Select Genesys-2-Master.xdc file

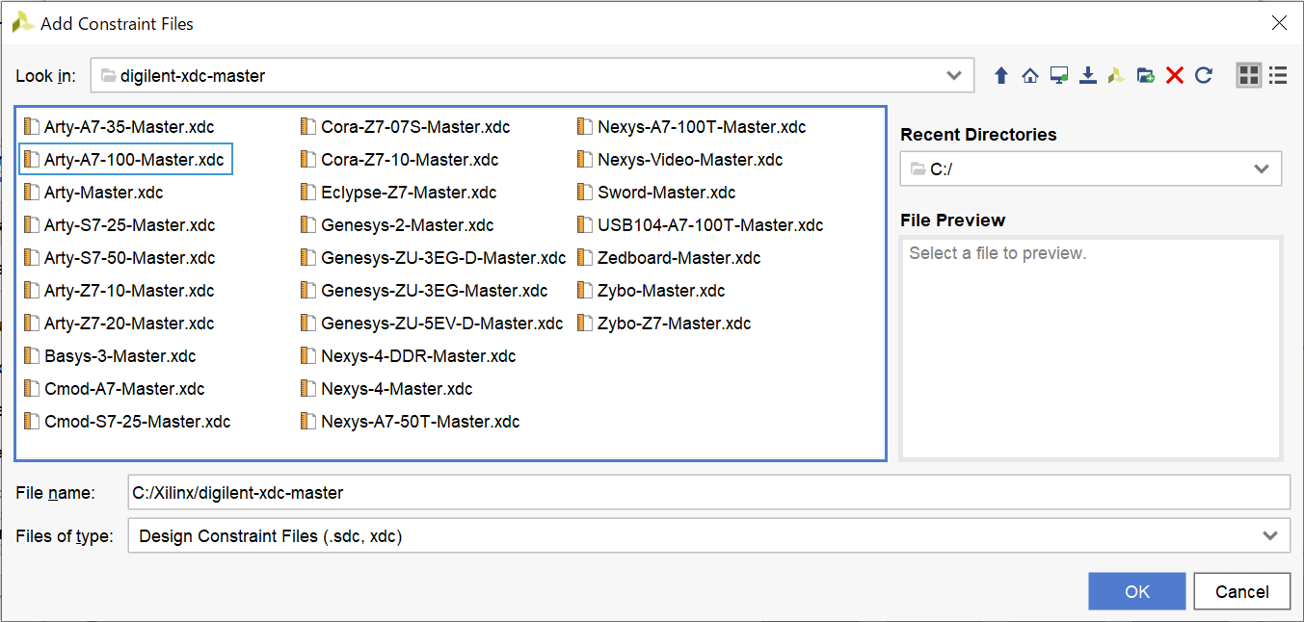397,225
